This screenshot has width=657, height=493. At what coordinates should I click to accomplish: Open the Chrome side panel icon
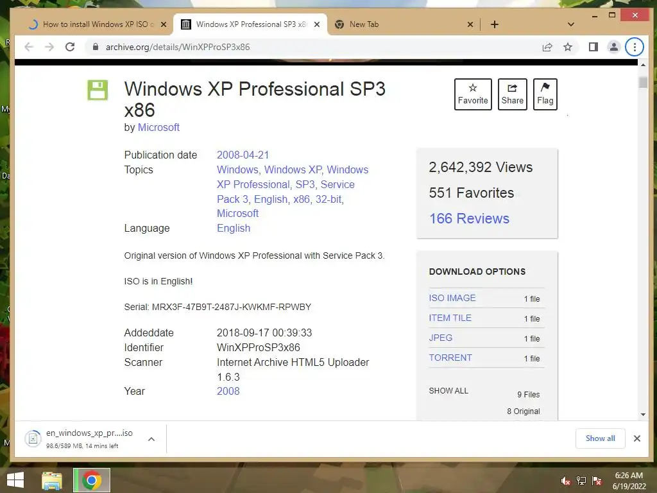click(x=593, y=47)
